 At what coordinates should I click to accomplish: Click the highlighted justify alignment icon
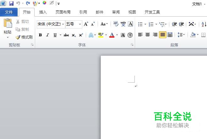click(x=163, y=35)
